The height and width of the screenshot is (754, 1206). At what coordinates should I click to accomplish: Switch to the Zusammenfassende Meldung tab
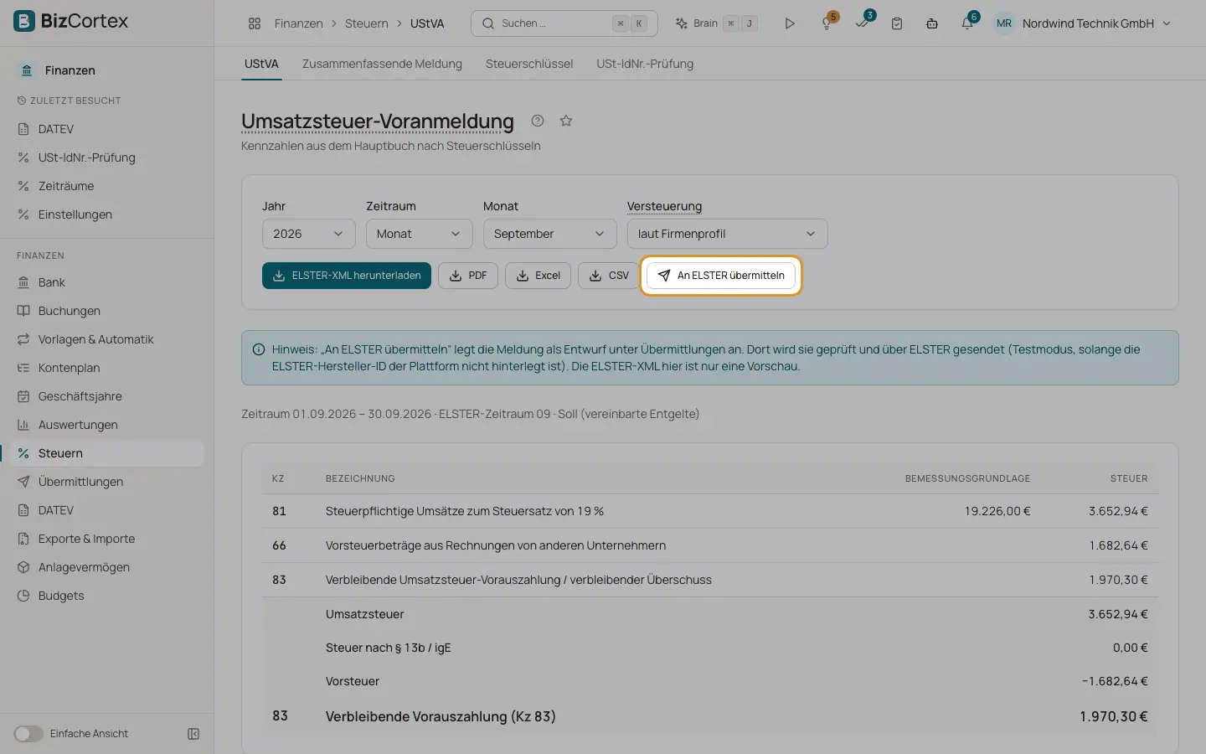382,64
